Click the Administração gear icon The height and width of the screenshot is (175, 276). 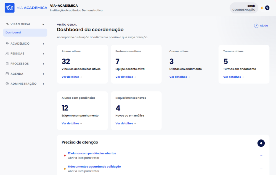[x=7, y=84]
